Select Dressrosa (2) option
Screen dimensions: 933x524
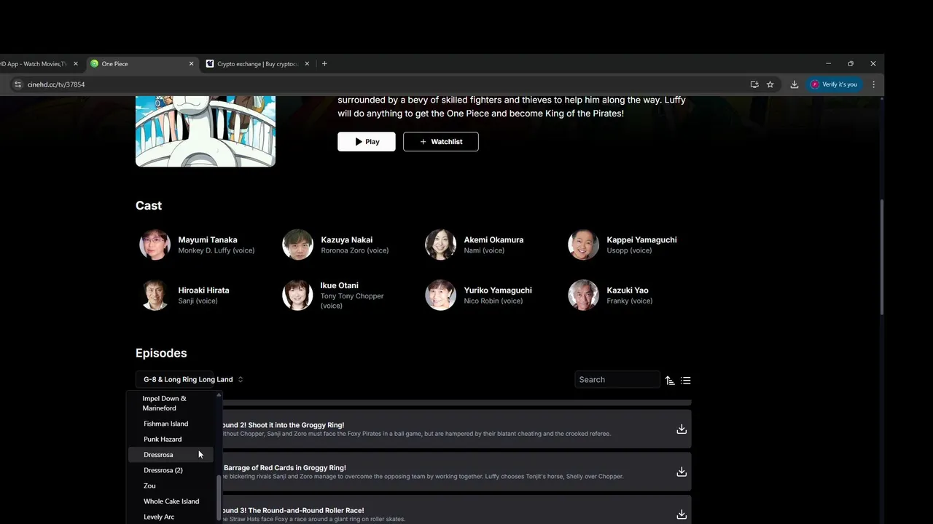171,470
